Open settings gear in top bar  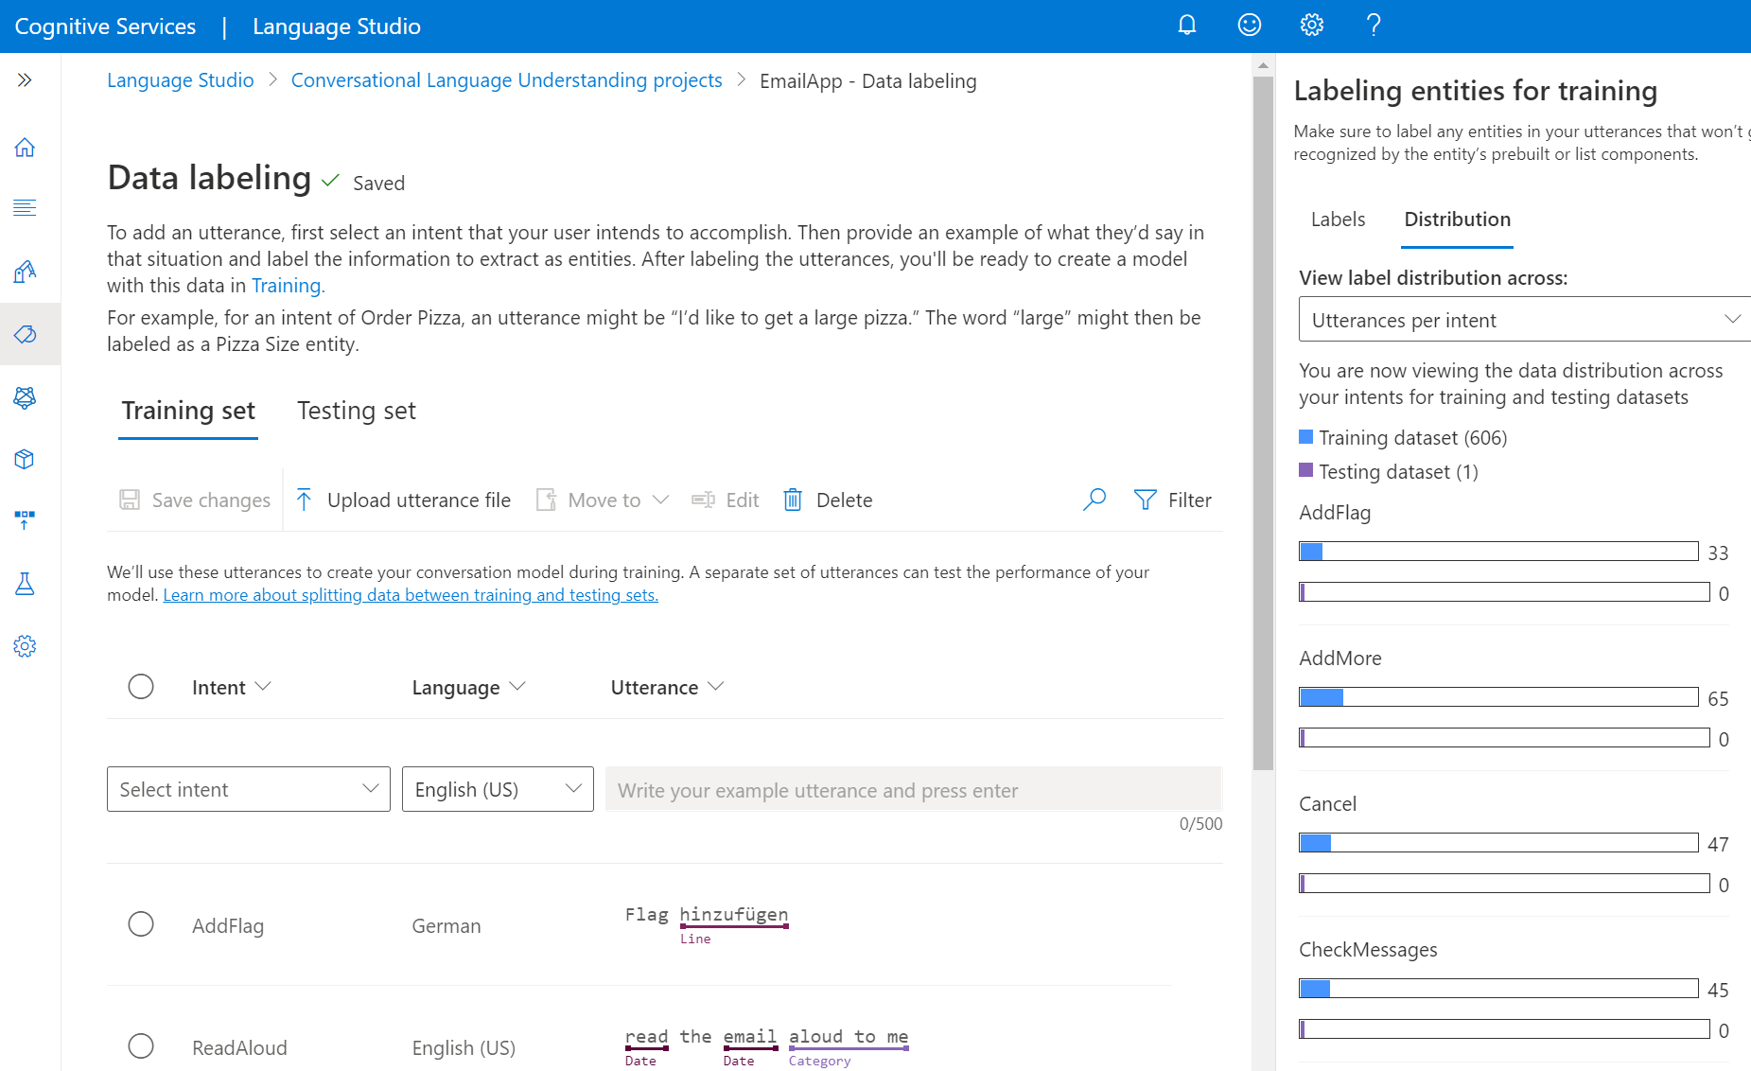(x=1312, y=26)
